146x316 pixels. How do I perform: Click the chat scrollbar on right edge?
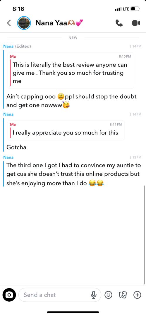pos(144,235)
